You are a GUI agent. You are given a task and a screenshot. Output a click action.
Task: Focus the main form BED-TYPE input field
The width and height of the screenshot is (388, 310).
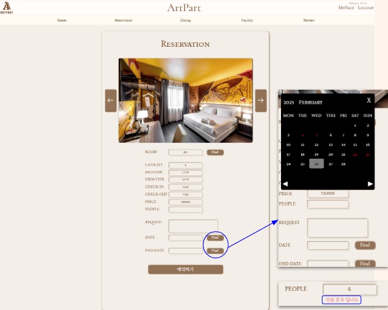pos(186,172)
